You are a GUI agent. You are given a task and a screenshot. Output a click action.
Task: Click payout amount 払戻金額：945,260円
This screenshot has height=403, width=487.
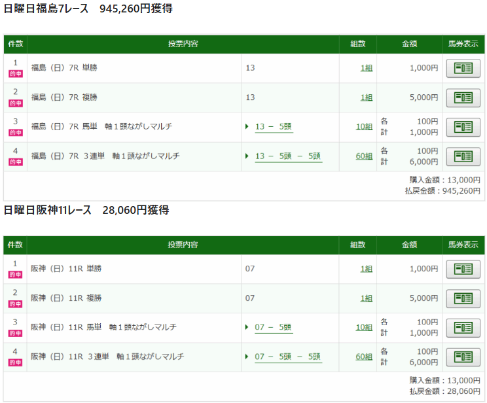point(442,190)
